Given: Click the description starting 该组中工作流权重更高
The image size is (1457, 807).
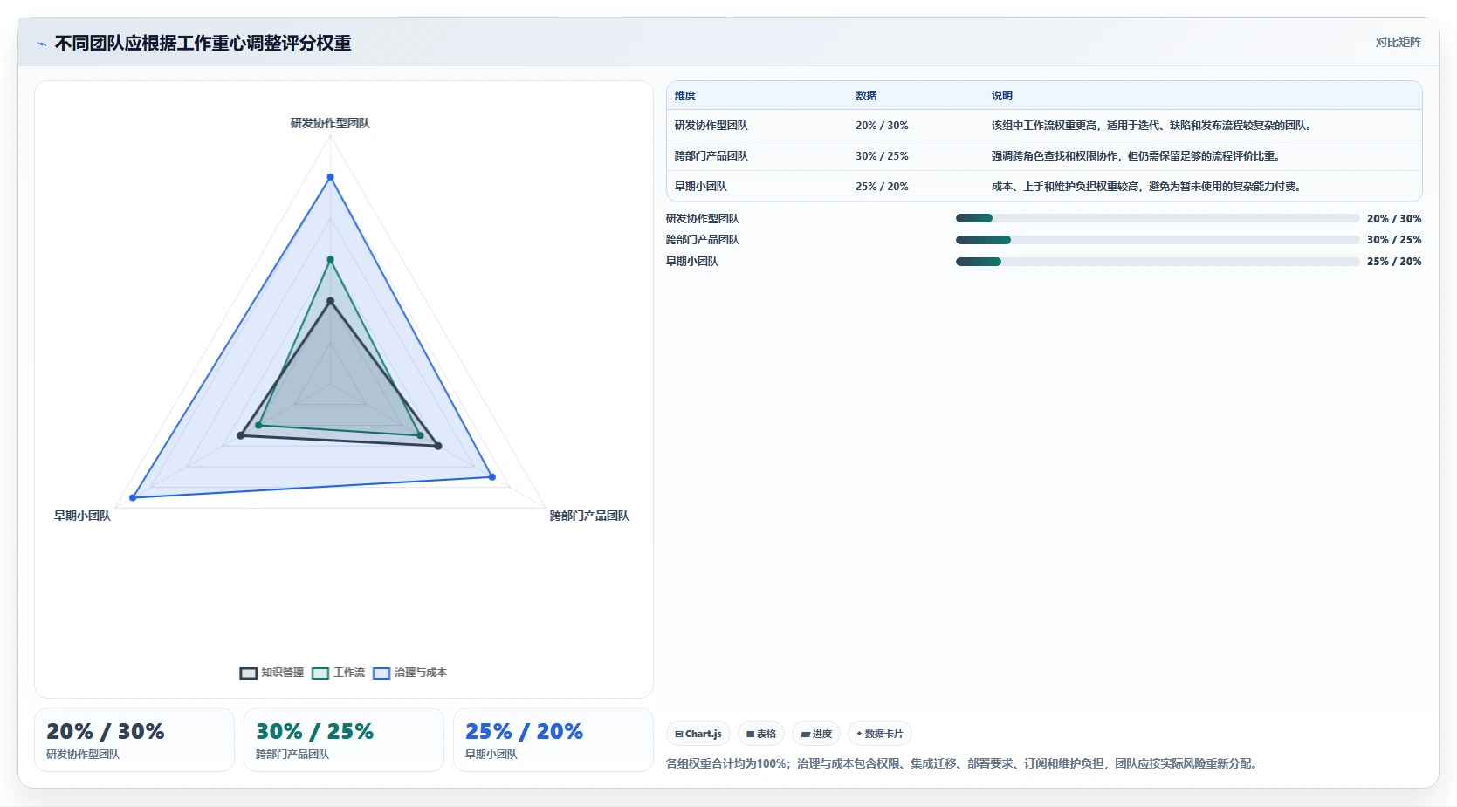Looking at the screenshot, I should coord(1153,126).
